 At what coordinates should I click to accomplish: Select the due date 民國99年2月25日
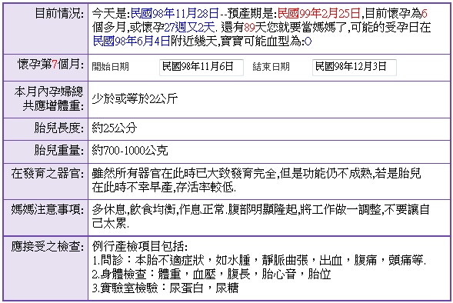[318, 13]
